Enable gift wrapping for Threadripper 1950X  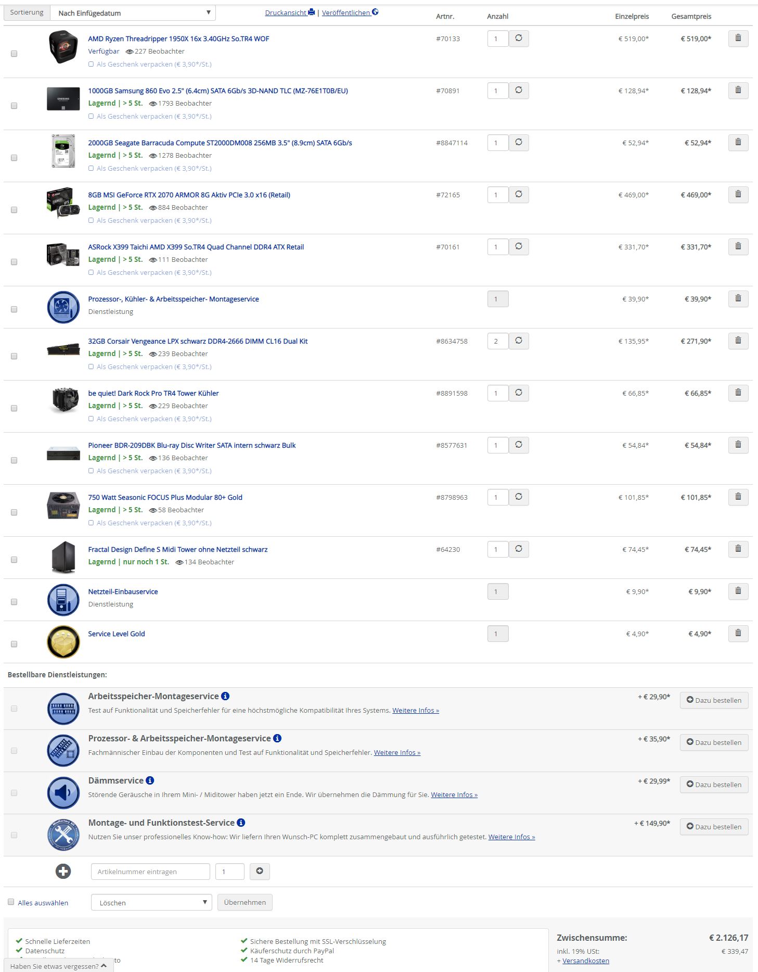91,65
